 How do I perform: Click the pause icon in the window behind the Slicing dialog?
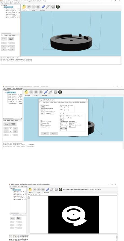click(x=36, y=92)
